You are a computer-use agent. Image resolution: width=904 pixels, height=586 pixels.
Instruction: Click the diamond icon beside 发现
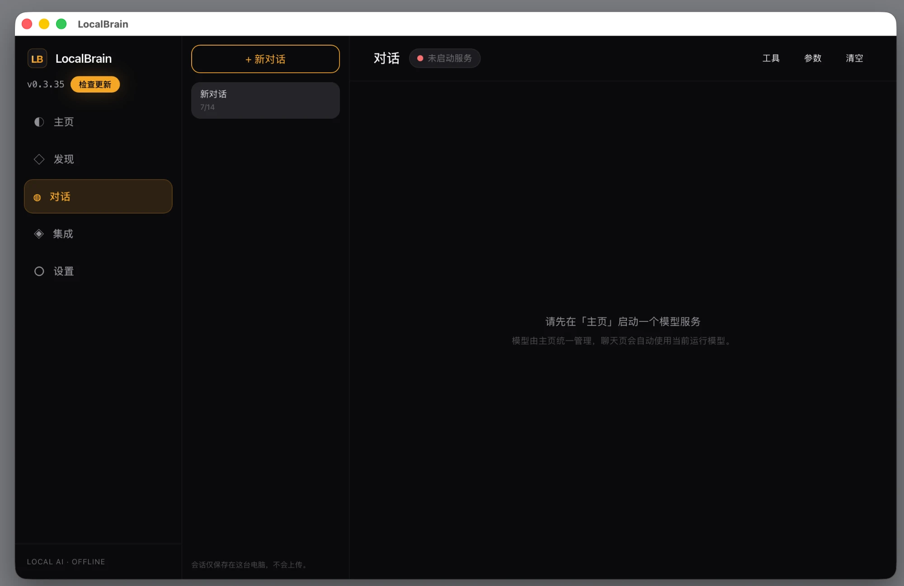[x=39, y=159]
